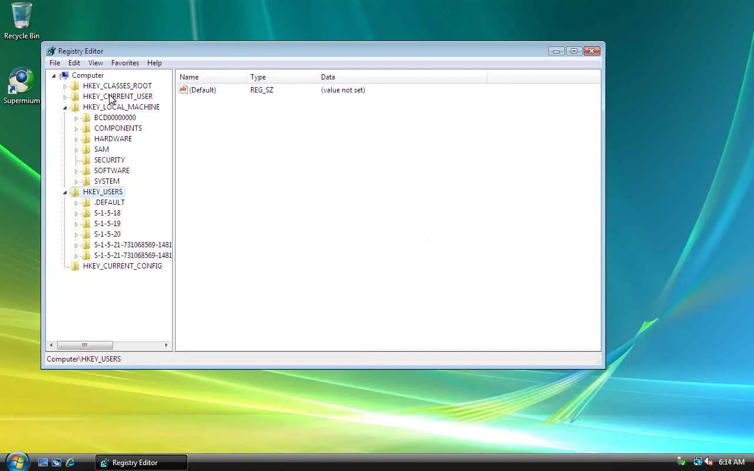This screenshot has height=471, width=754.
Task: Expand the SYSTEM subkey
Action: (x=76, y=181)
